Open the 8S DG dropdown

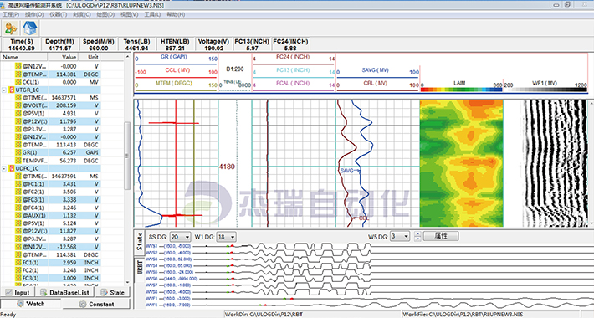tap(180, 237)
